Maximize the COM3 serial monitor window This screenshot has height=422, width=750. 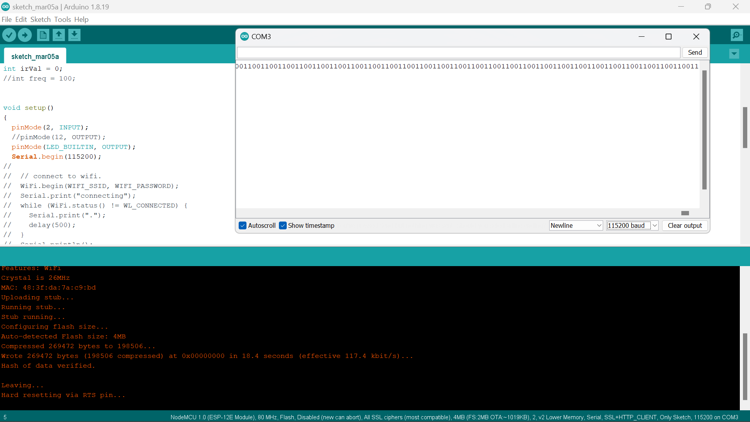[668, 36]
